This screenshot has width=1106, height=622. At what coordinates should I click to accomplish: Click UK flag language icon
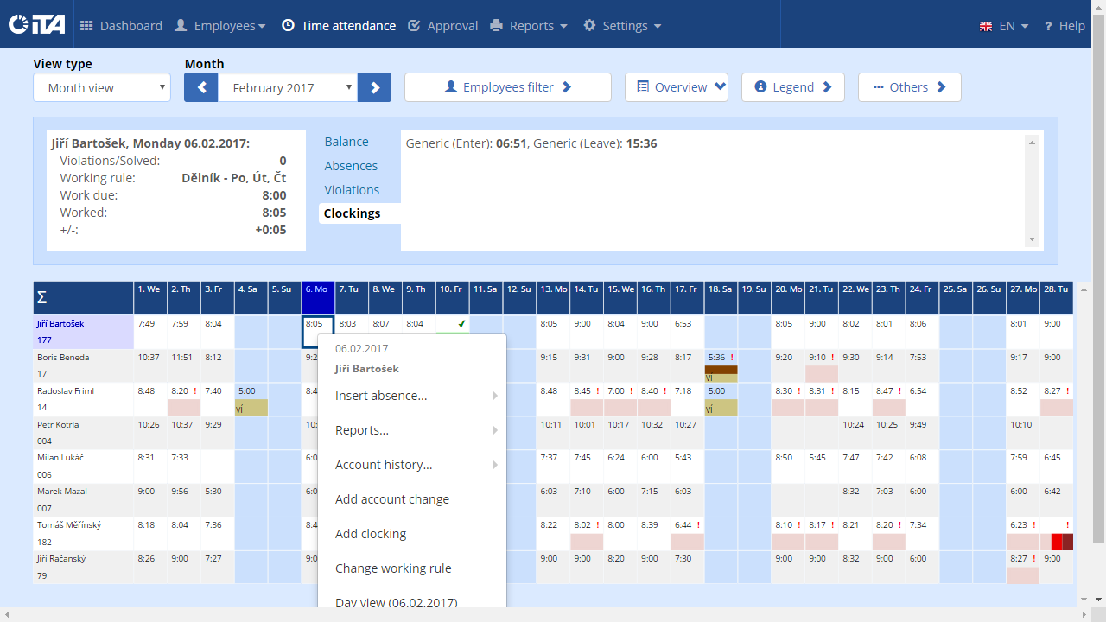(x=986, y=26)
